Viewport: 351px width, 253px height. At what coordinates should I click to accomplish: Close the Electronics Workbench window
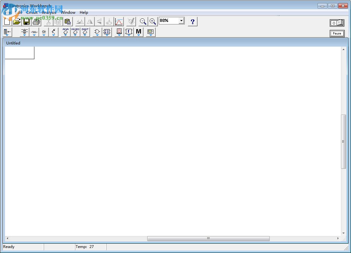pos(343,6)
